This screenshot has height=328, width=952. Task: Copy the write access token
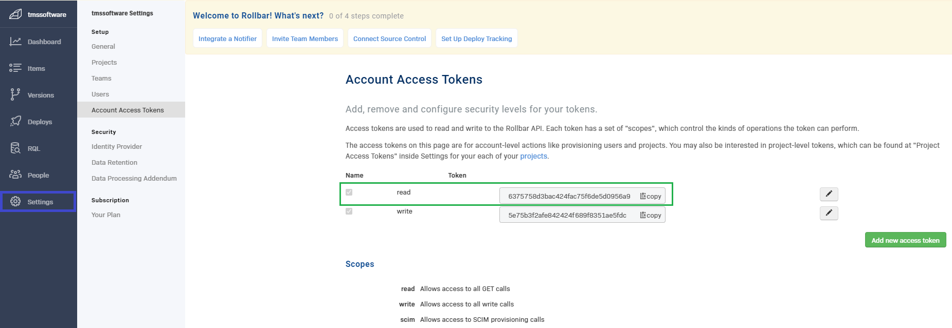coord(651,215)
